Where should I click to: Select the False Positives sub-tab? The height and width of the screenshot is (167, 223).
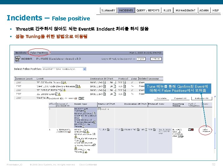(39, 53)
